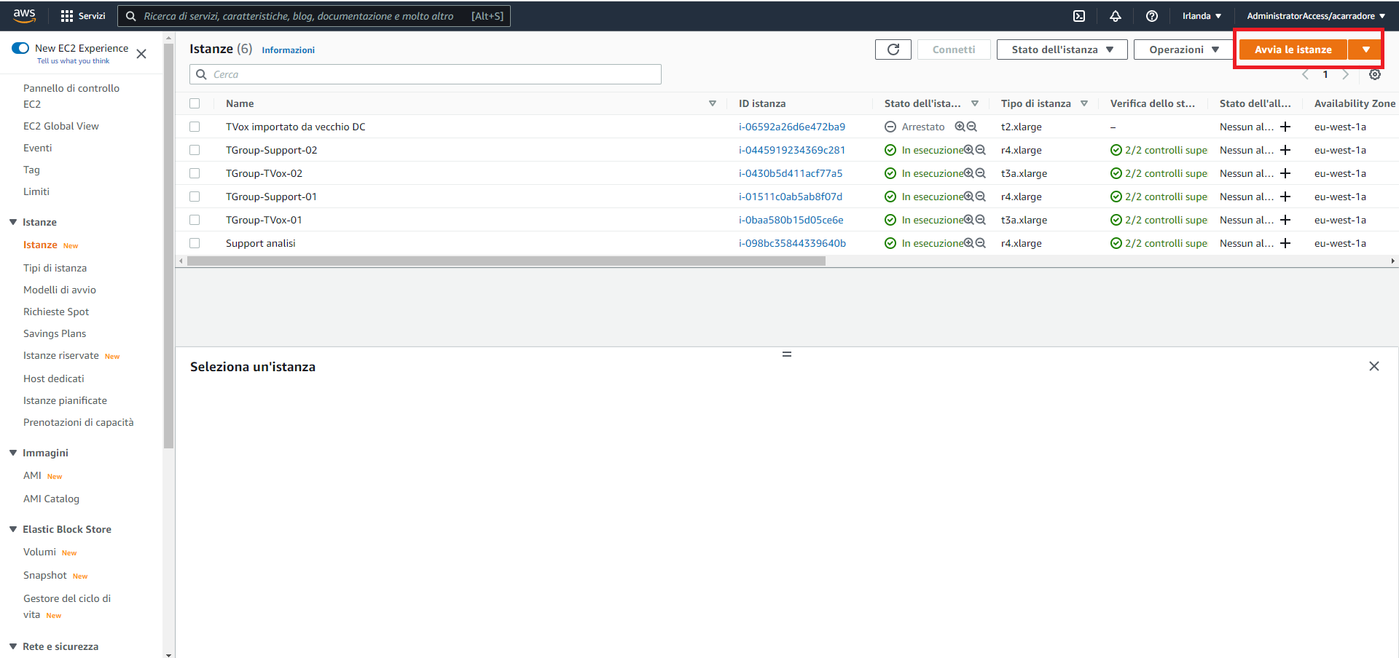The height and width of the screenshot is (658, 1399).
Task: Go to previous page arrow
Action: (x=1305, y=74)
